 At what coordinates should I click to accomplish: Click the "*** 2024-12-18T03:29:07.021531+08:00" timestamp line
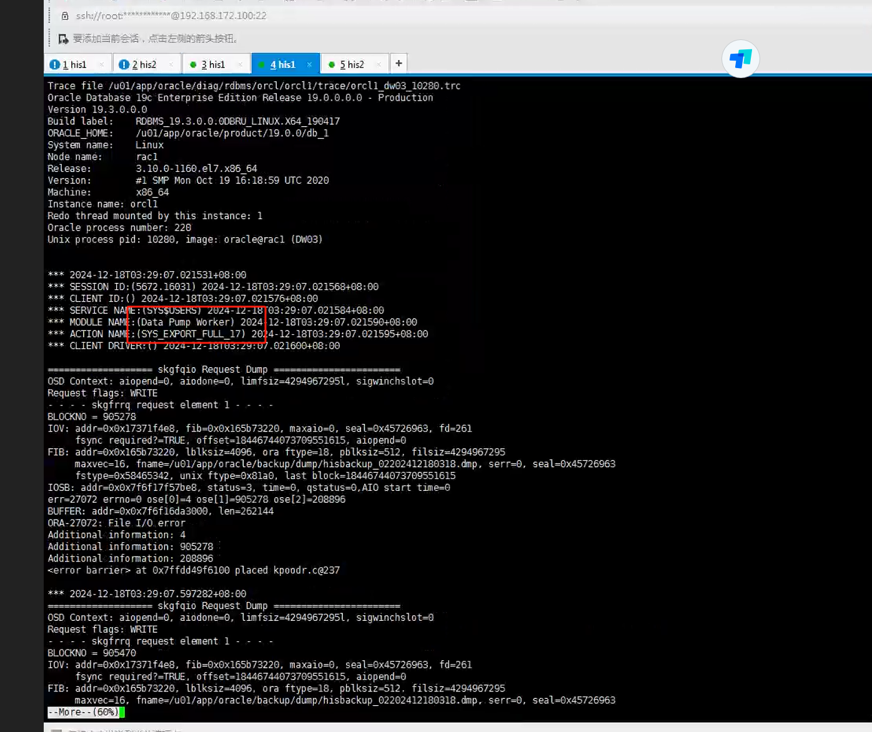[x=147, y=275]
